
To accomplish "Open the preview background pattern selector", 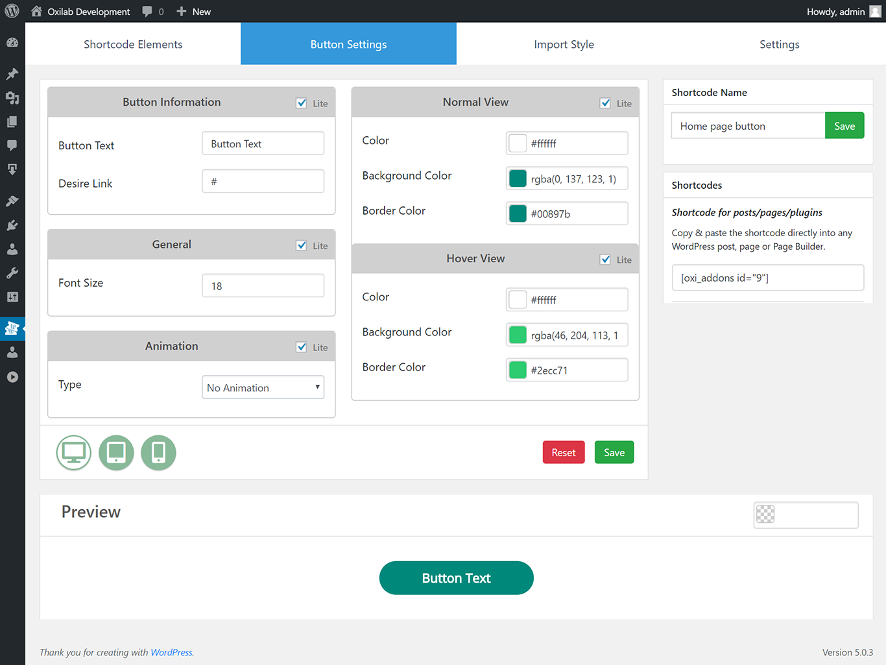I will click(765, 514).
